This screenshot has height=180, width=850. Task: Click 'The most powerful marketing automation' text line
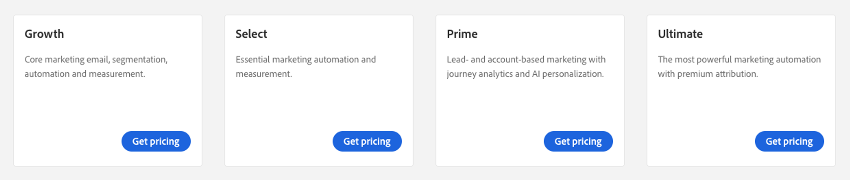[739, 60]
